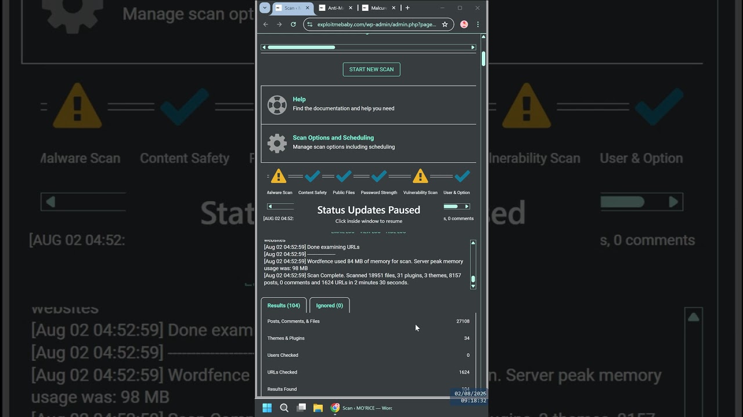
Task: Close the Anti-Malware tab
Action: [350, 8]
